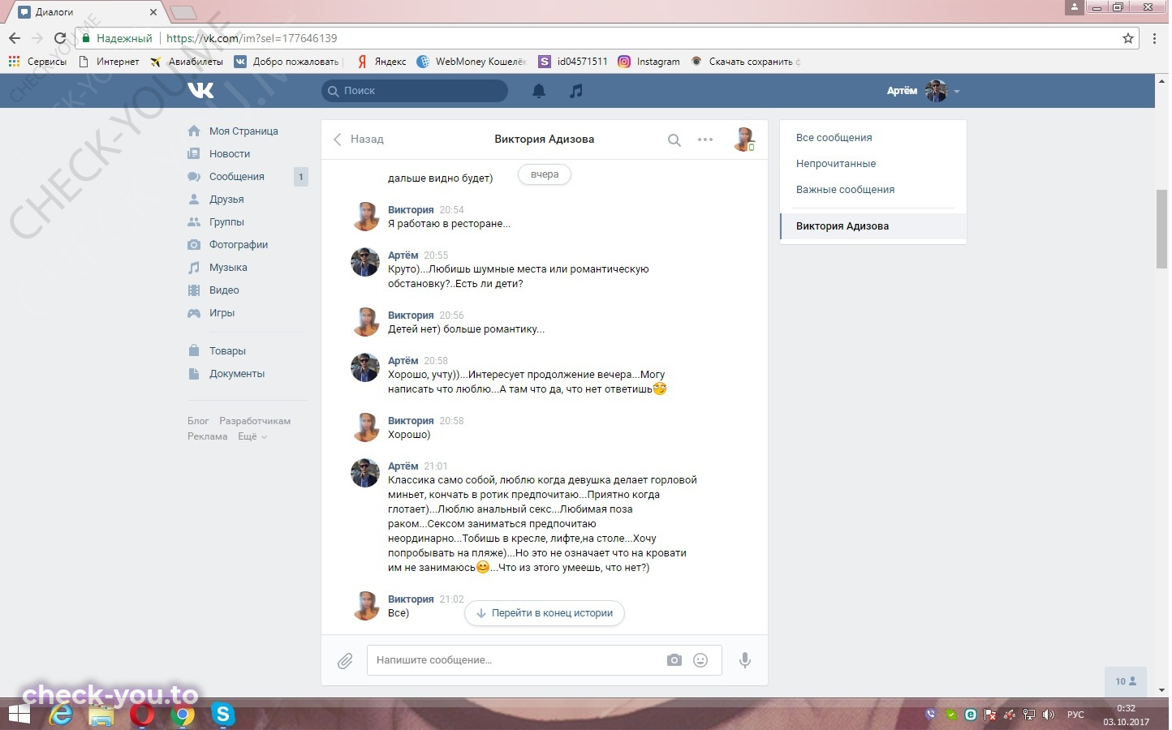The image size is (1172, 730).
Task: Open Музыка in left sidebar
Action: click(228, 267)
